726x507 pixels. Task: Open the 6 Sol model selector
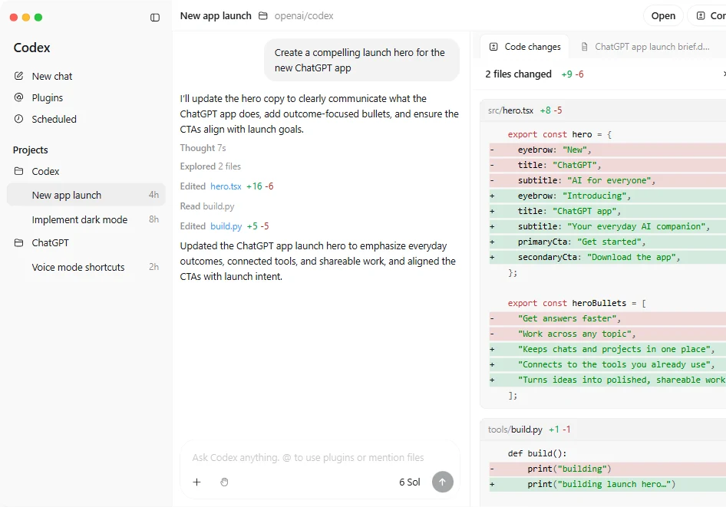pos(409,482)
